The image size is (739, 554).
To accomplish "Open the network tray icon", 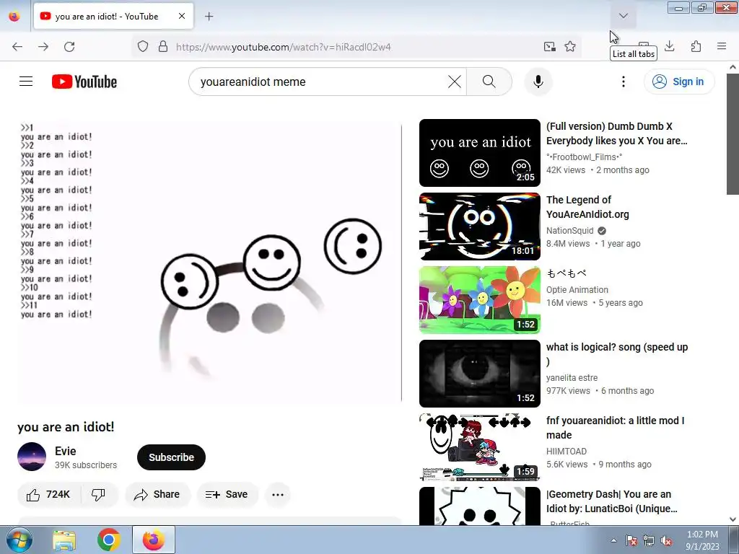I will (649, 540).
